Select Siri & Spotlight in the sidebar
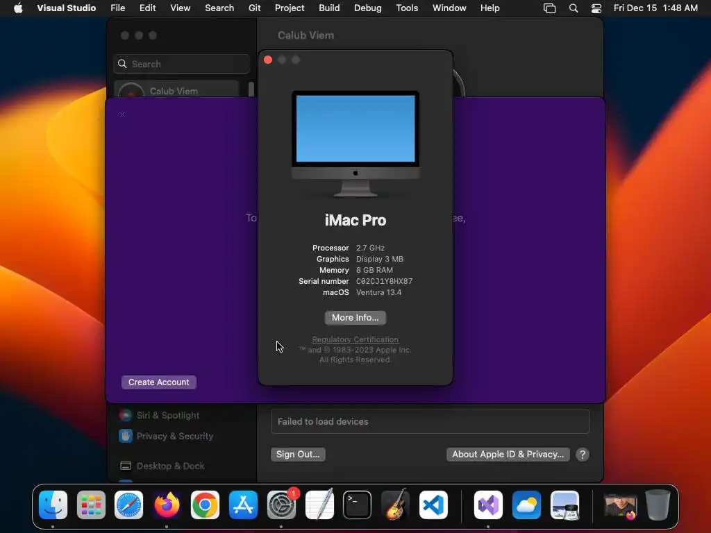This screenshot has height=533, width=711. [168, 415]
